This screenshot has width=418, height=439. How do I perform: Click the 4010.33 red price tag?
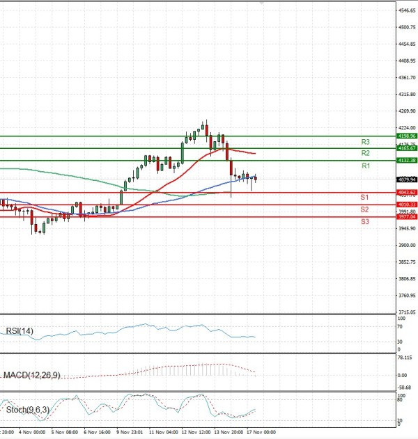pyautogui.click(x=406, y=205)
